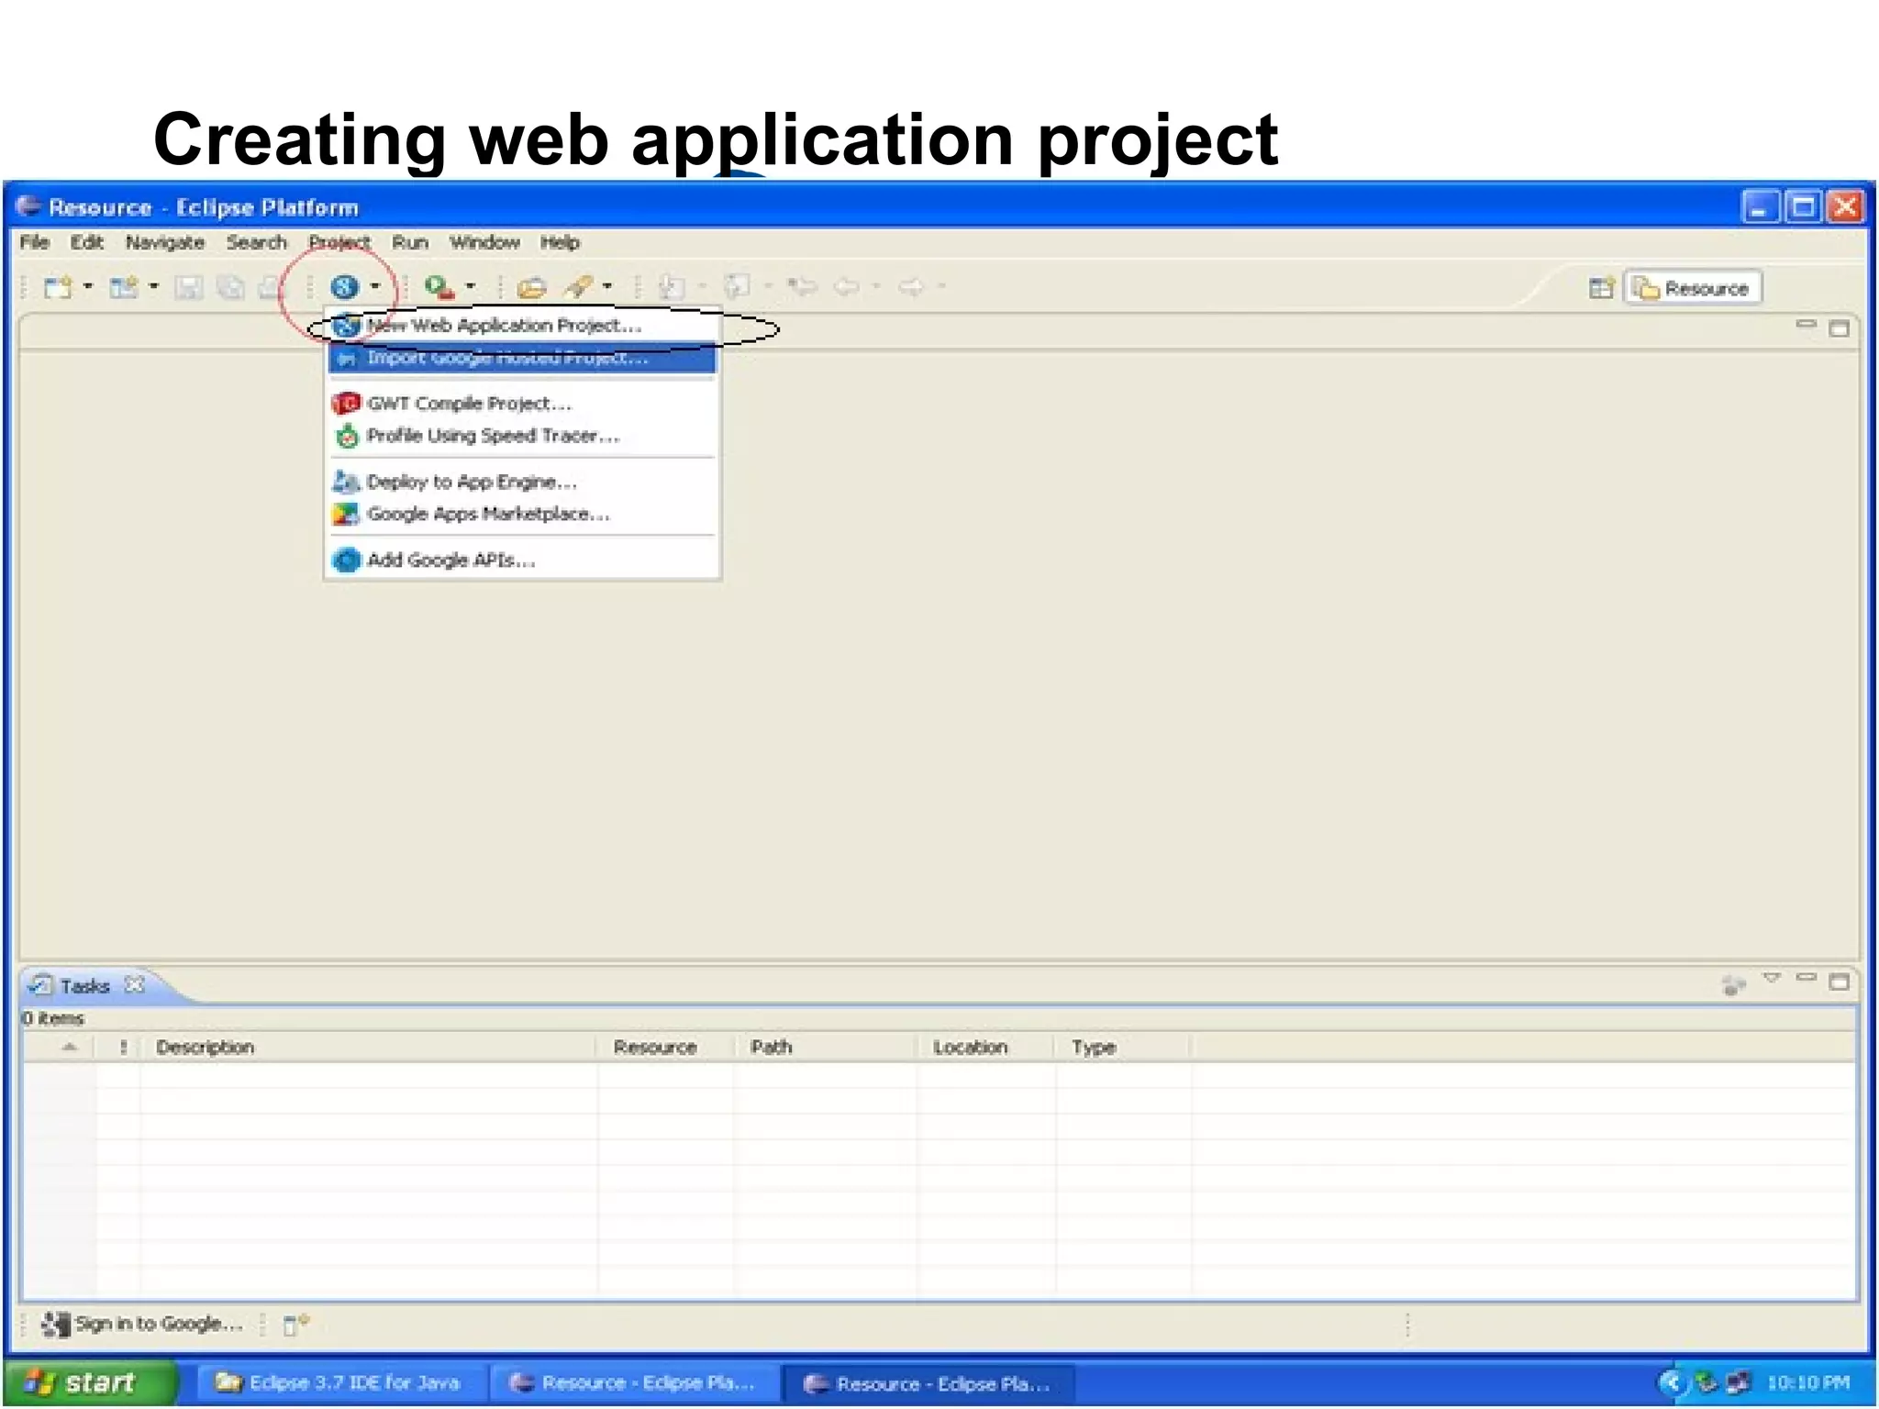This screenshot has width=1879, height=1409.
Task: Click the status bar new view icon
Action: pos(295,1325)
